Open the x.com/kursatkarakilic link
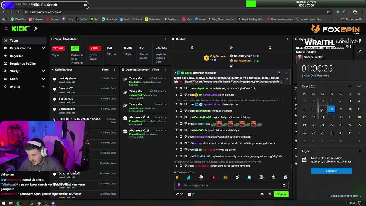This screenshot has width=366, height=206. pyautogui.click(x=204, y=82)
